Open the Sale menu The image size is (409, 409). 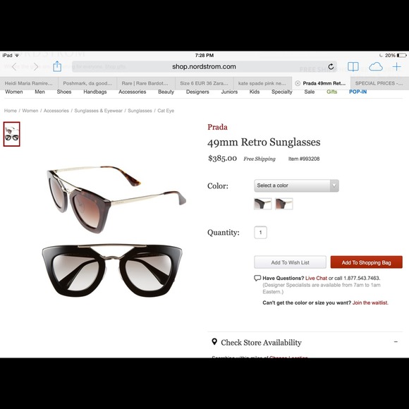pyautogui.click(x=310, y=92)
